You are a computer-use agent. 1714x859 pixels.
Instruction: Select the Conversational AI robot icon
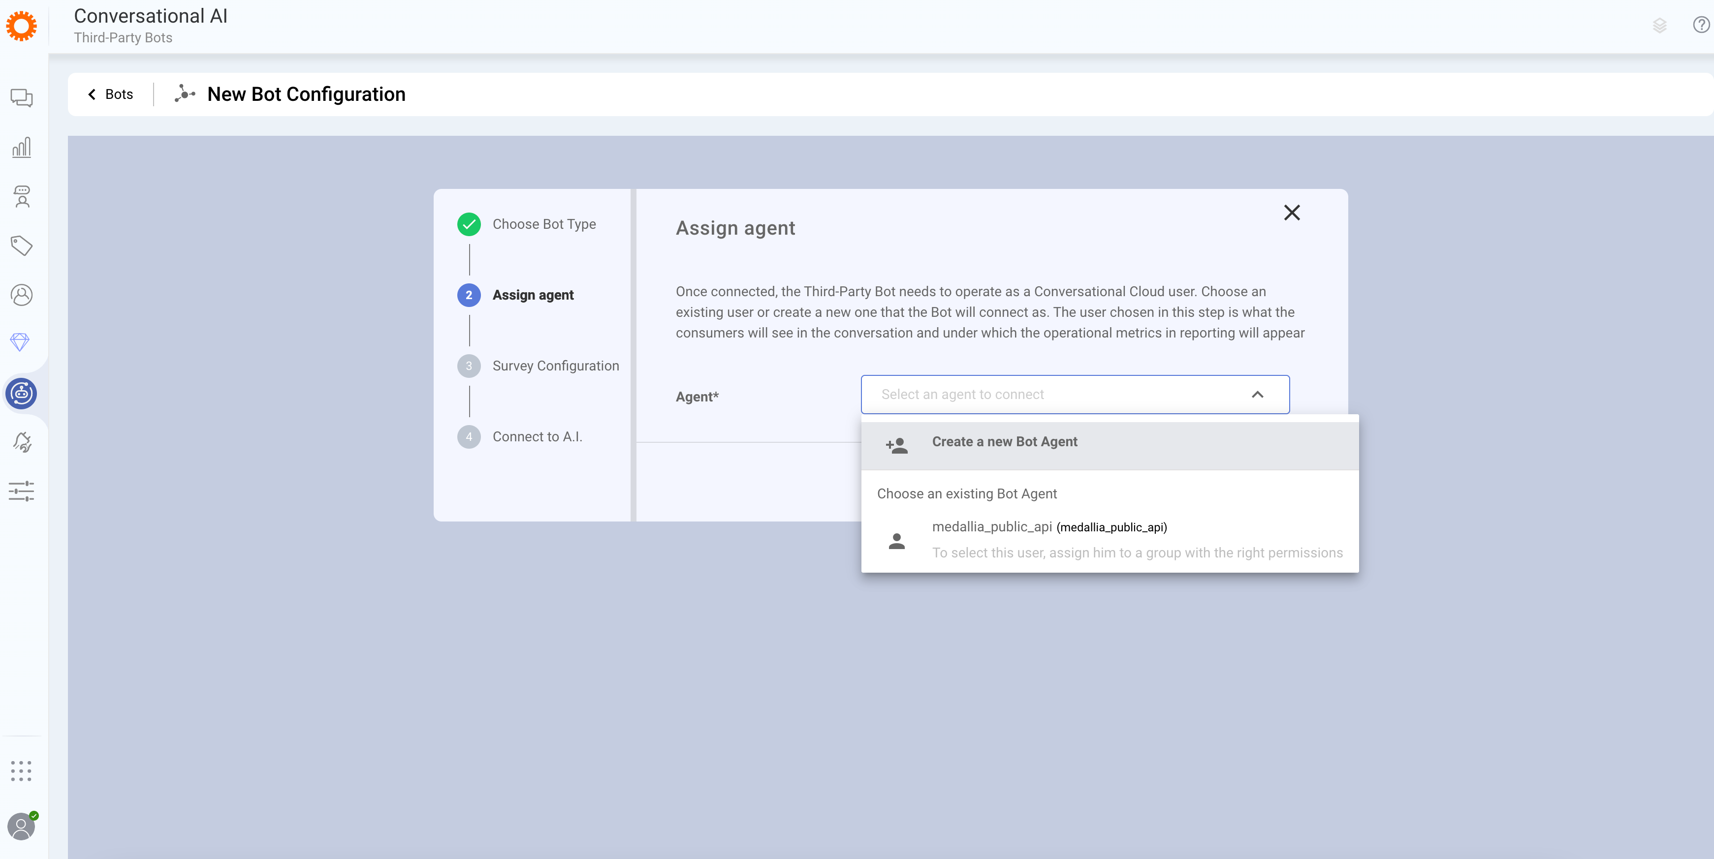click(x=21, y=394)
